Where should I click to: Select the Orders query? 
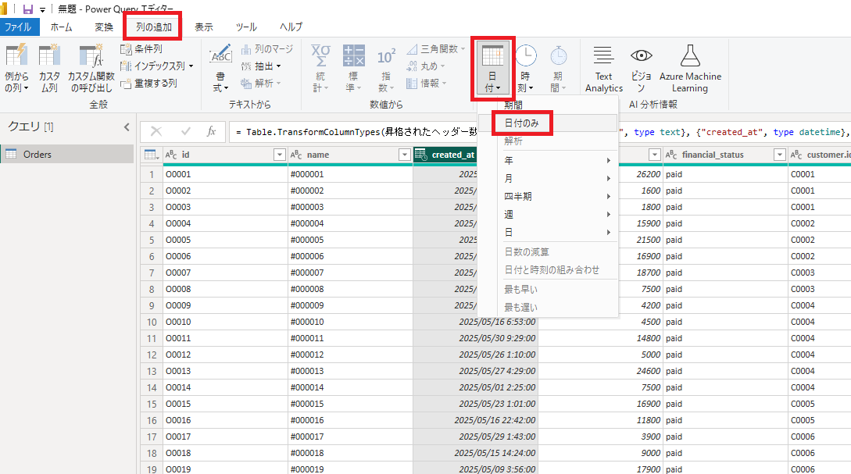tap(67, 155)
